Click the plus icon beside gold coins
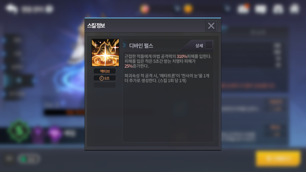306x172 pixels. 227,8
